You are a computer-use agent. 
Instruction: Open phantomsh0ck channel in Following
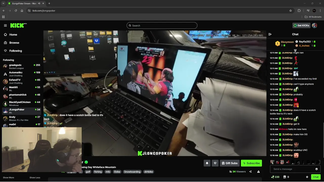[22, 96]
